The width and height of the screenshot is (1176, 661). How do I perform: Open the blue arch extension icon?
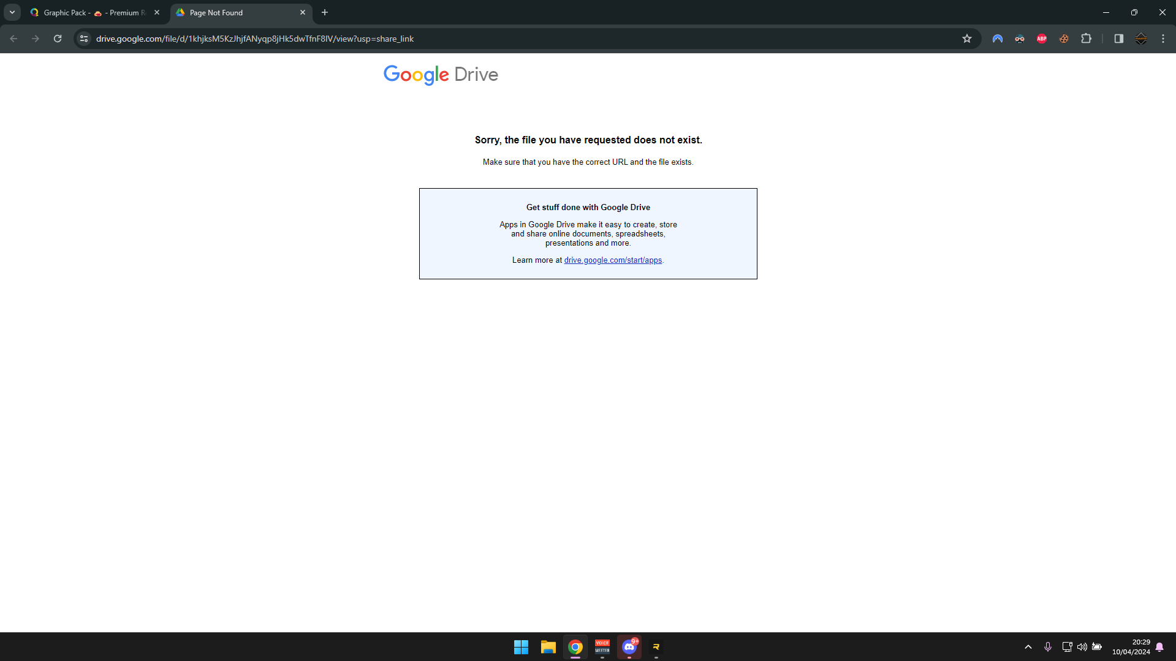pyautogui.click(x=998, y=39)
